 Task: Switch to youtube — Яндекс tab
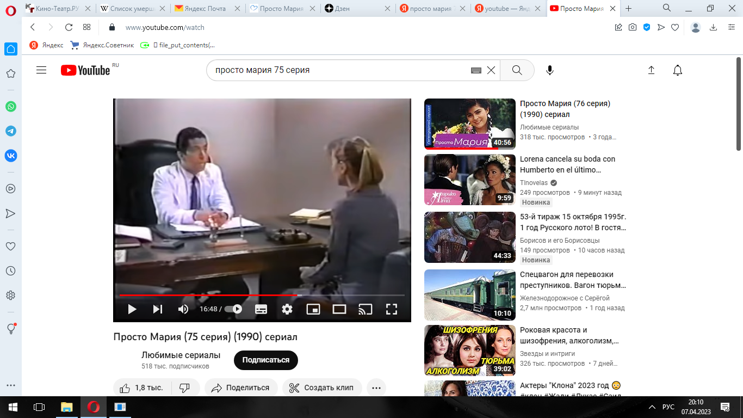[508, 8]
